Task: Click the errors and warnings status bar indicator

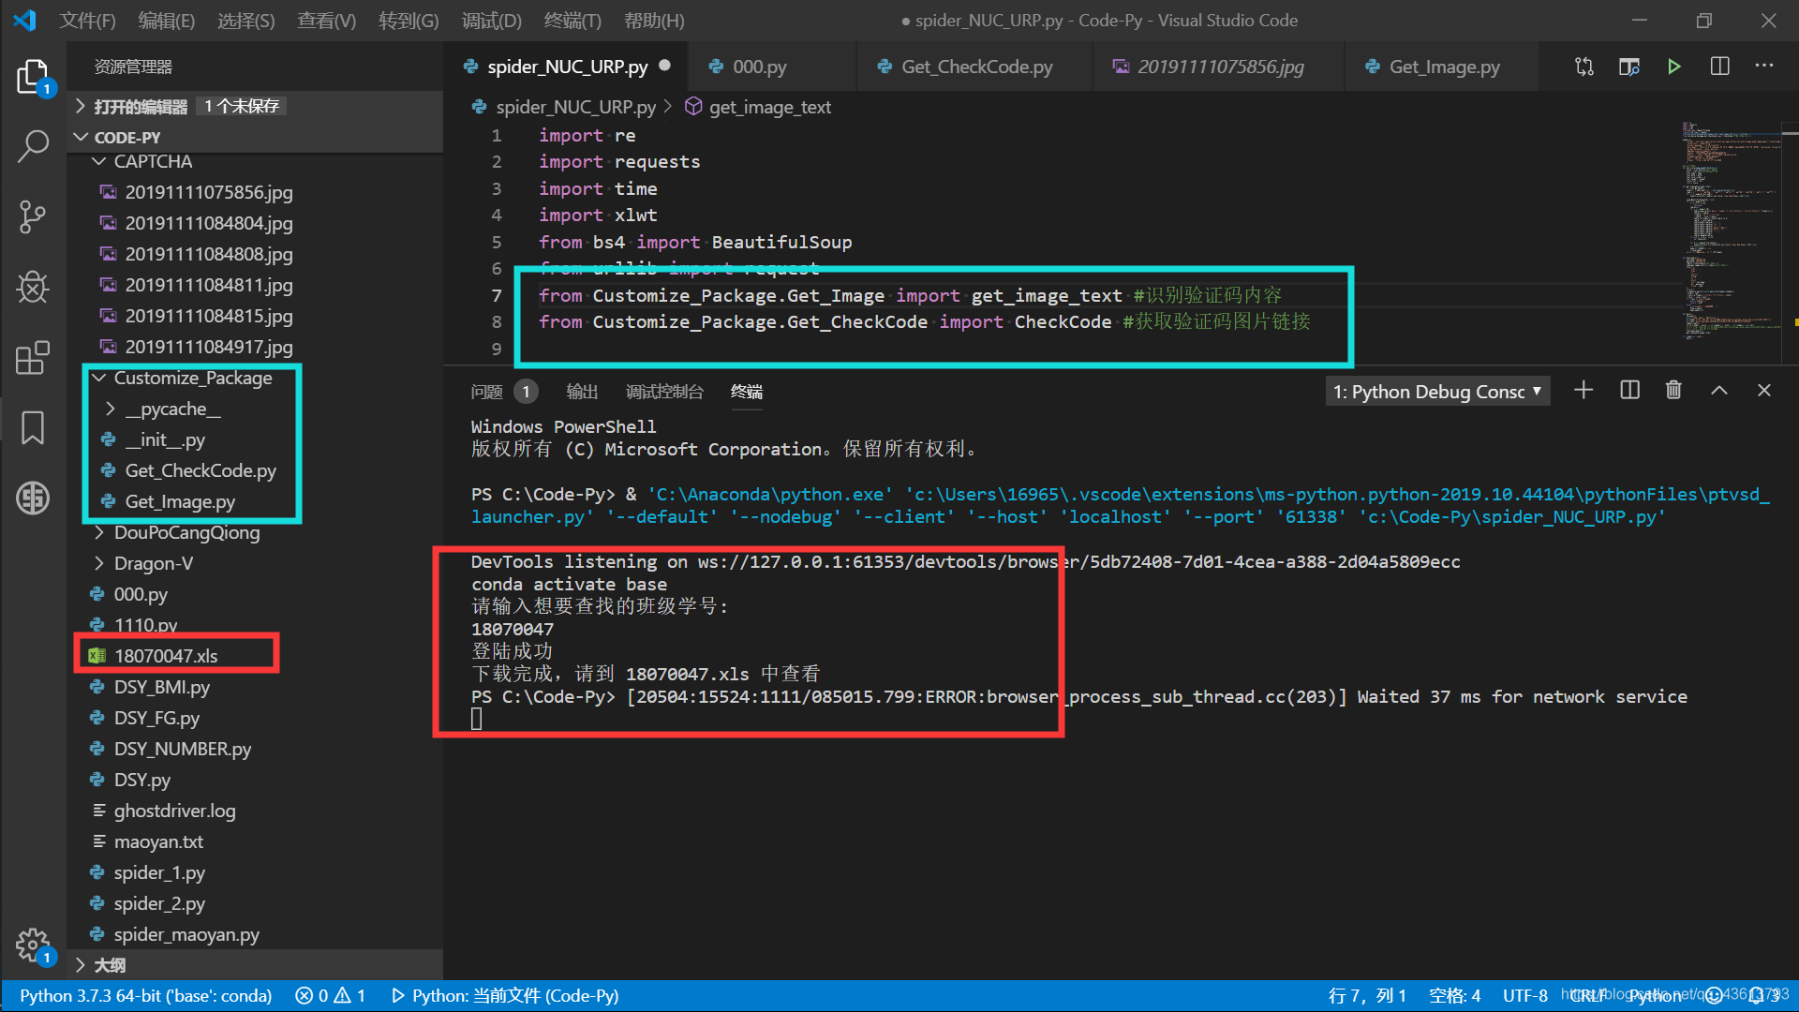Action: tap(330, 995)
